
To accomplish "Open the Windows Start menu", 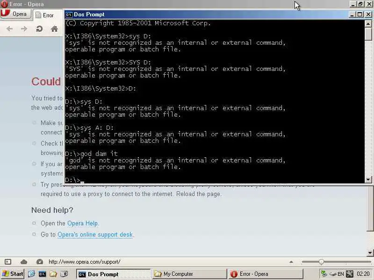I will pos(13,274).
